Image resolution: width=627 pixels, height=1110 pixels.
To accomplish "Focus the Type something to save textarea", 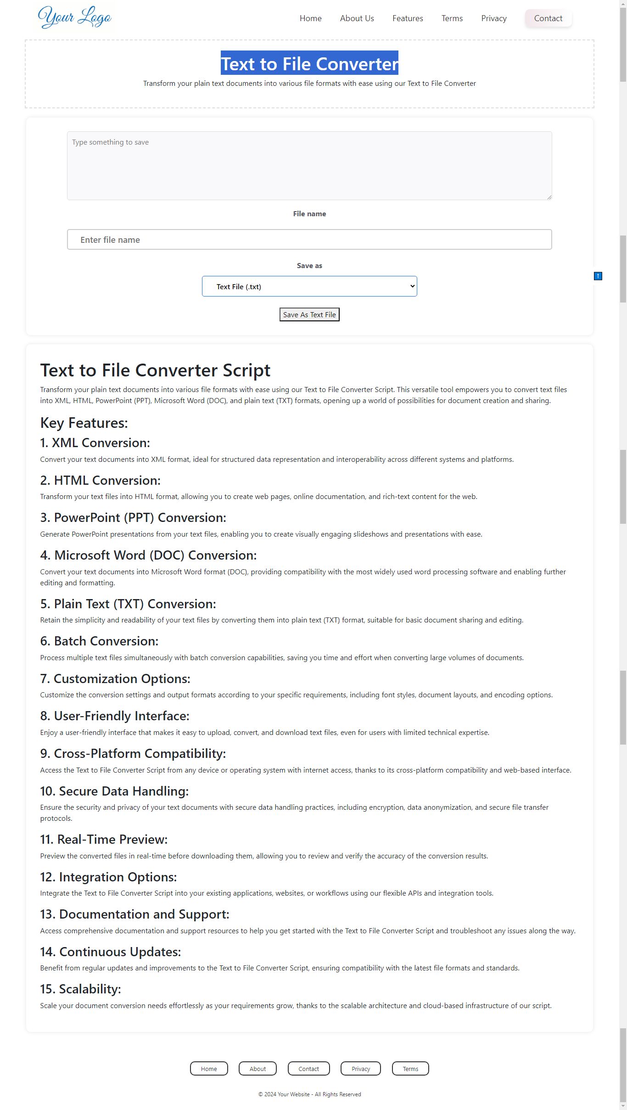I will click(x=309, y=166).
